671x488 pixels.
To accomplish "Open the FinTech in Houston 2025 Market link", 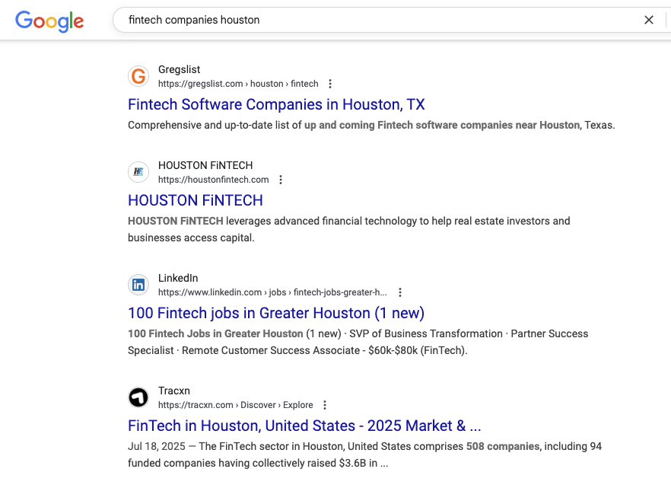I will click(304, 426).
